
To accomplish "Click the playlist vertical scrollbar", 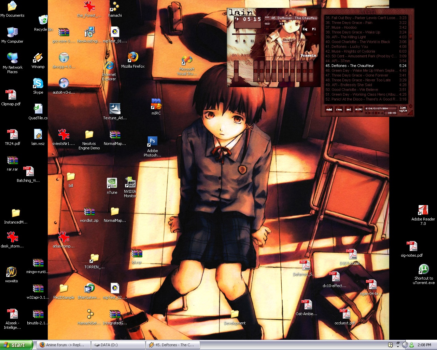I will pyautogui.click(x=410, y=60).
